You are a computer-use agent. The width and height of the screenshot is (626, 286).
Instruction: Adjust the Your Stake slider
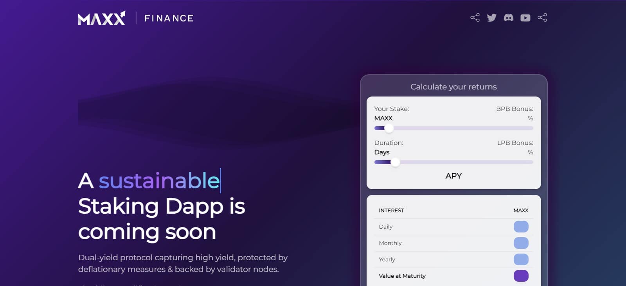453,128
